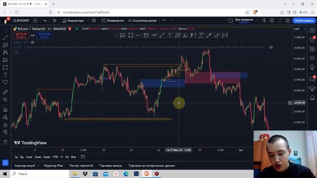Screen dimensions: 317x178
Task: Toggle ICT killzones indicator visibility eye
Action: click(271, 47)
